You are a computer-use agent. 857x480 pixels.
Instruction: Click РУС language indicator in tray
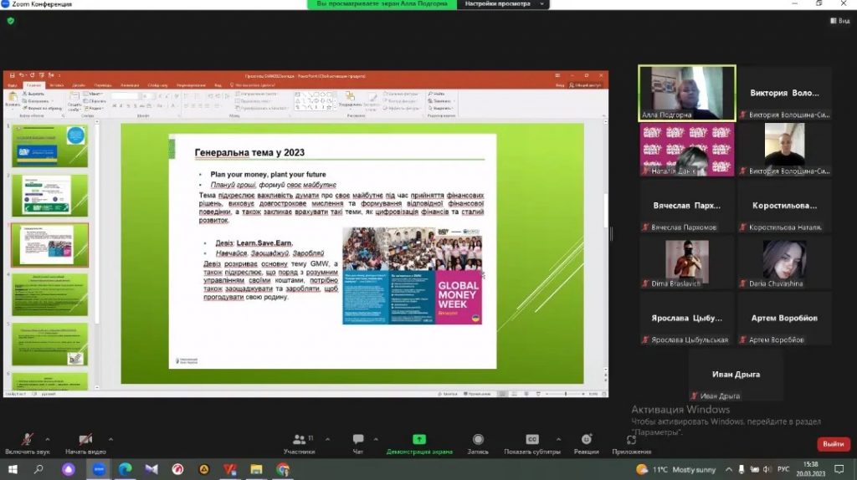pos(783,469)
